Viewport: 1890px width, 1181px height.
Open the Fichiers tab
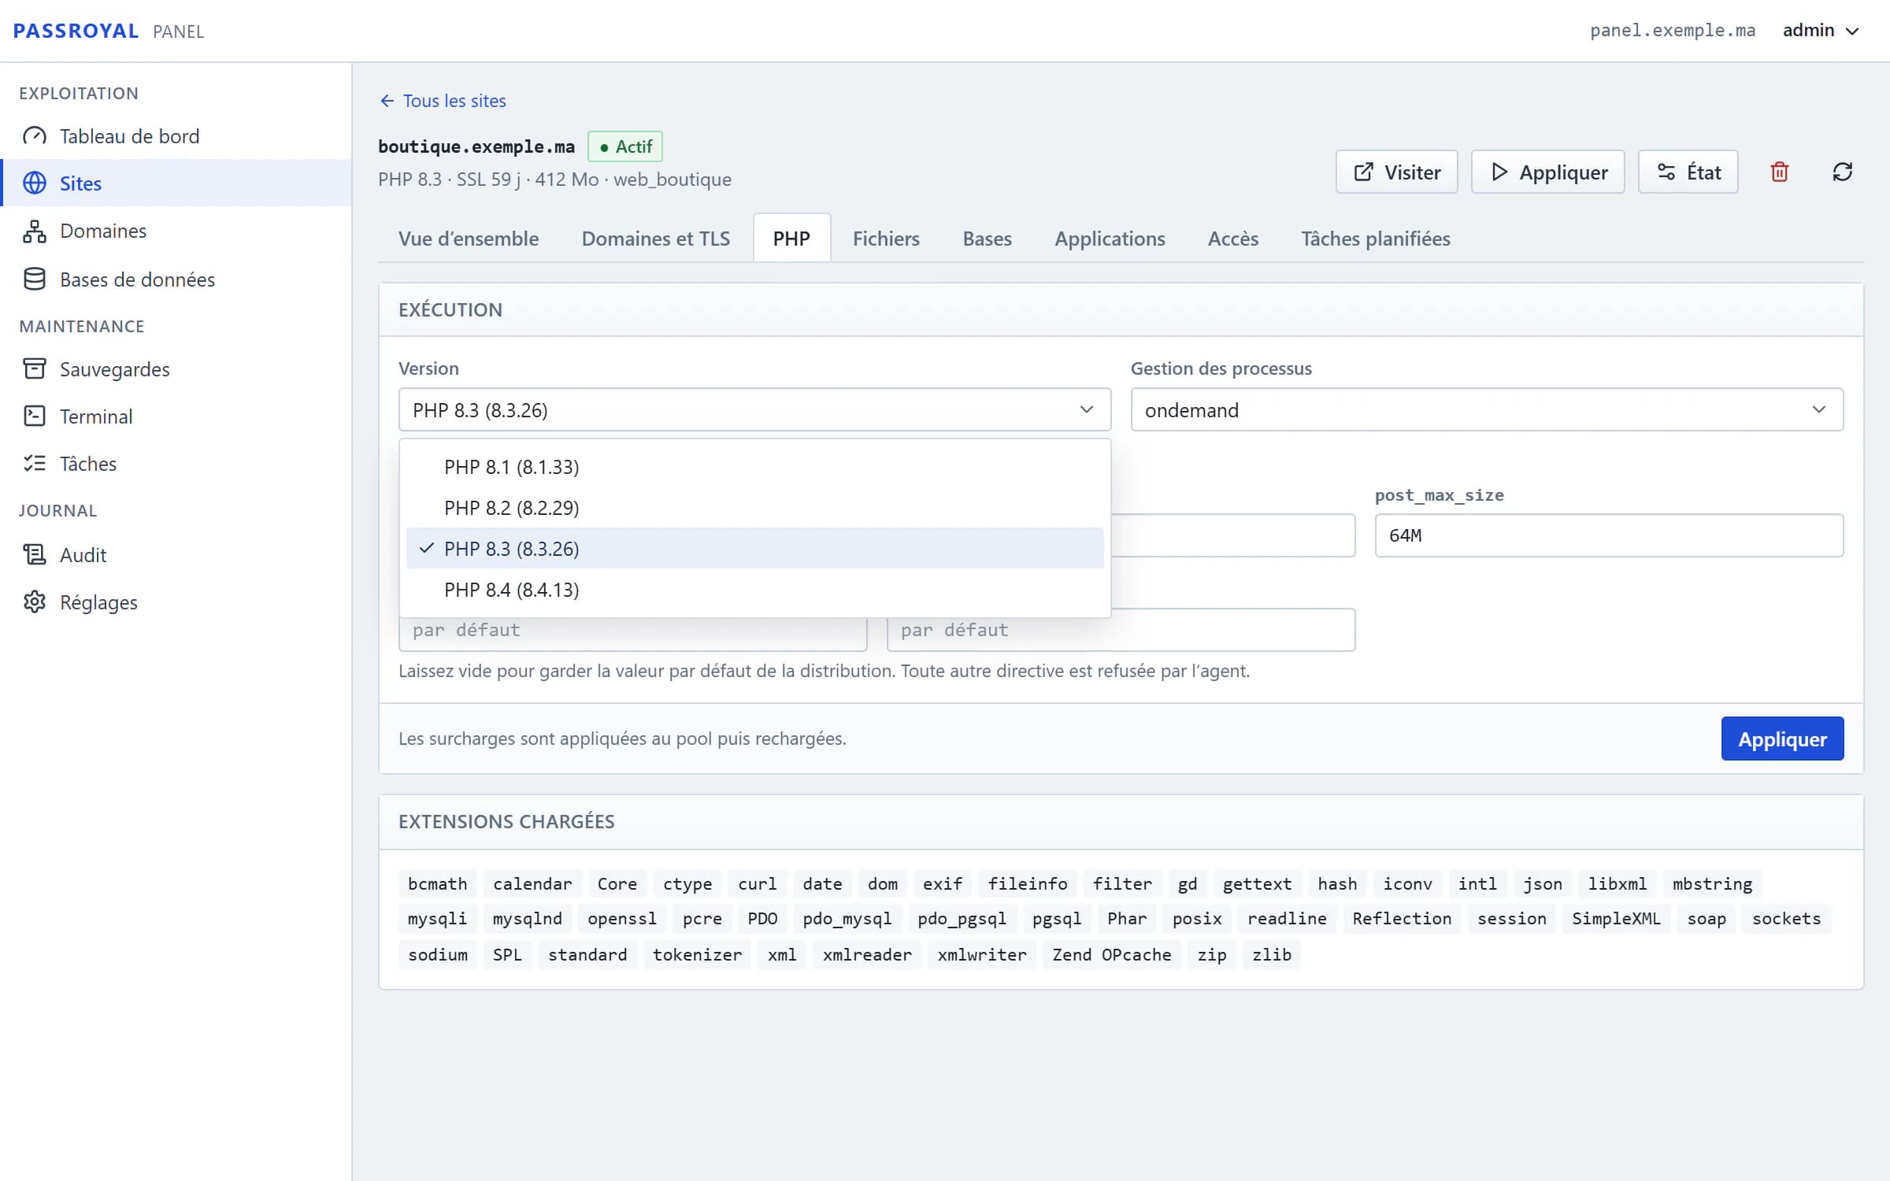click(886, 239)
